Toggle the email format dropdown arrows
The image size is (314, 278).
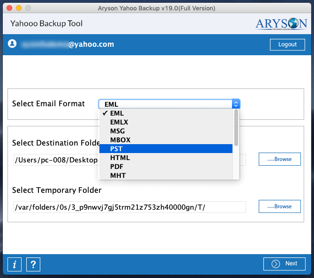[x=236, y=104]
